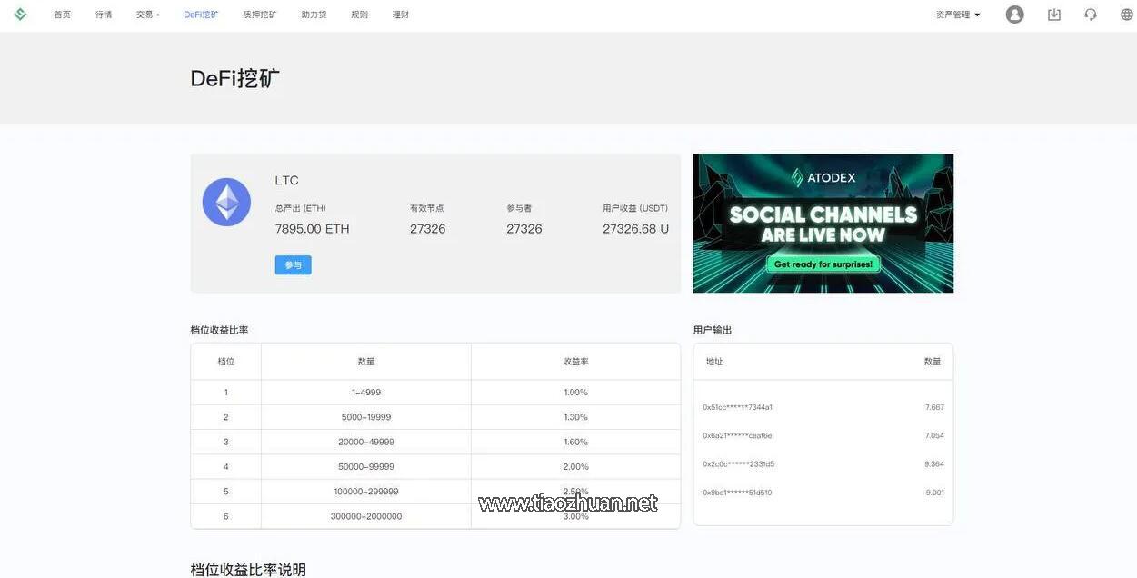This screenshot has width=1137, height=578.
Task: Click the 0x2c0c******2331d5 address row
Action: (x=738, y=464)
